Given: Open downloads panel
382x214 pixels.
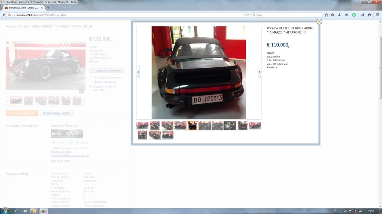Looking at the screenshot, I should coord(339,15).
